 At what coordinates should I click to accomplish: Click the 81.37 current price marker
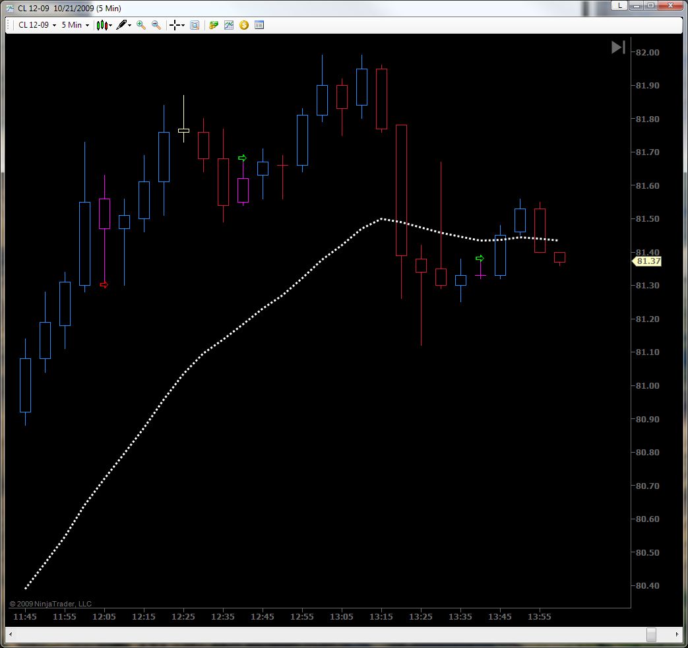point(646,261)
